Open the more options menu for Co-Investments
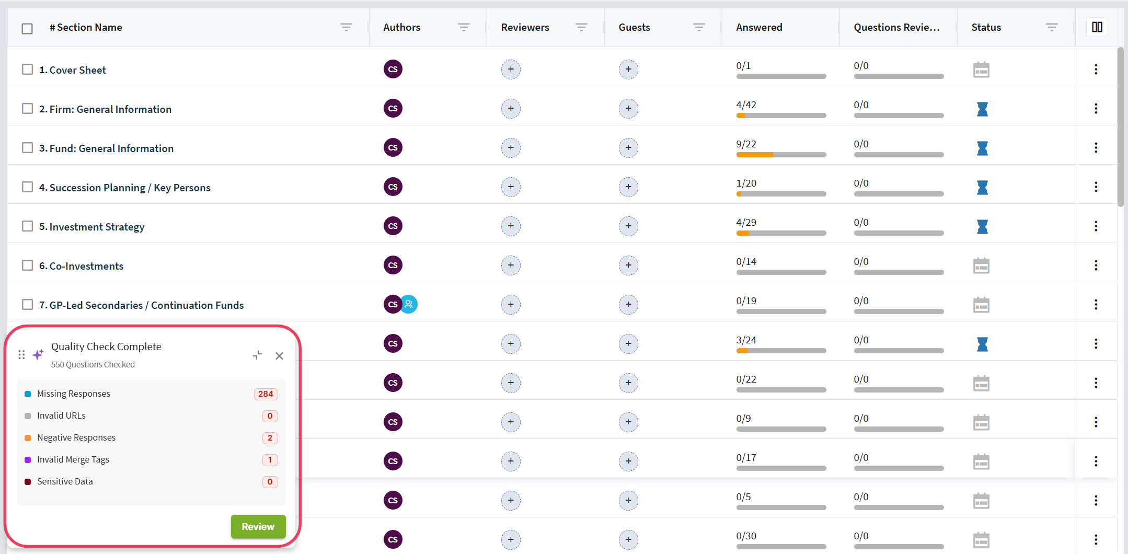 pyautogui.click(x=1096, y=265)
